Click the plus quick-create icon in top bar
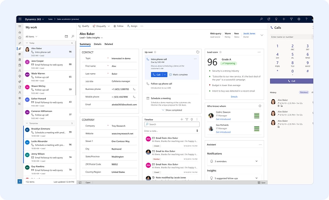329x200 pixels. [284, 19]
